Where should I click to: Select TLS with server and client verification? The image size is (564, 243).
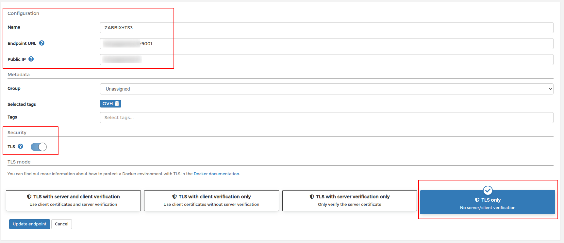point(73,201)
